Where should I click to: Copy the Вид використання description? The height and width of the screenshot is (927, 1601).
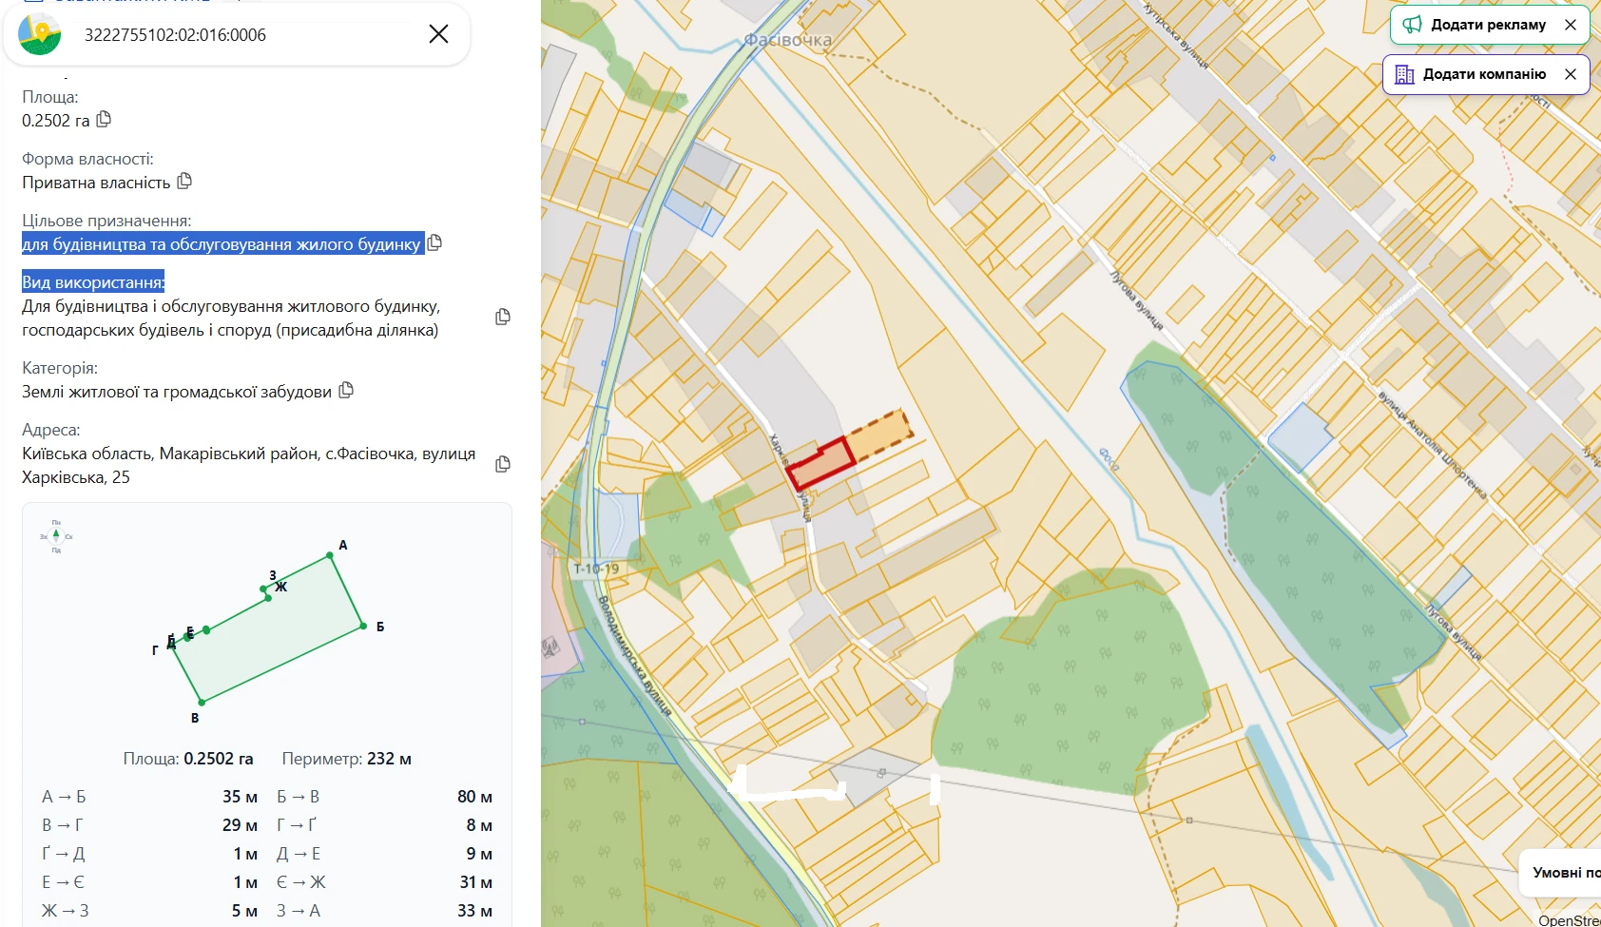coord(503,317)
